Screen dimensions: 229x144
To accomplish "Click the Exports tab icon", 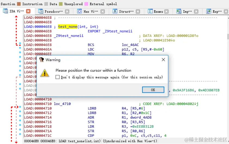I will coord(209,11).
